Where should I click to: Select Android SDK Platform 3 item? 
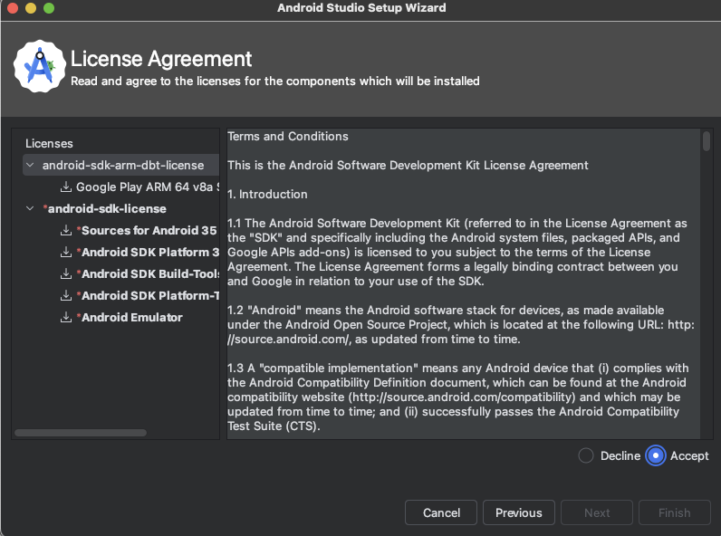[x=148, y=252]
